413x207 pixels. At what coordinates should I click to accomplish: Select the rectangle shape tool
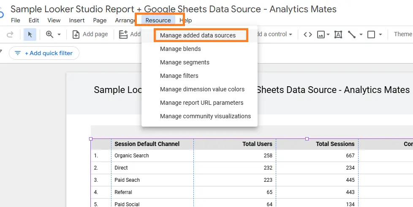[371, 34]
